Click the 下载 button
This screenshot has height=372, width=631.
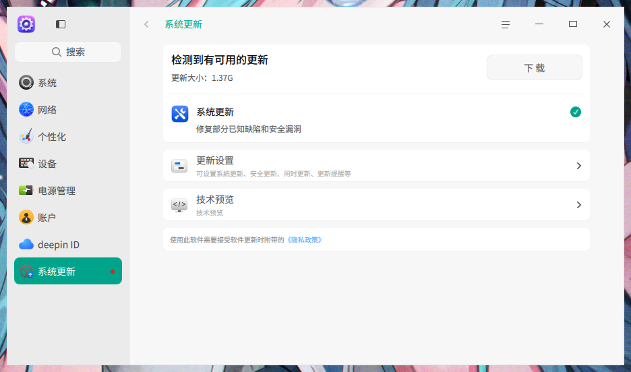pos(535,67)
